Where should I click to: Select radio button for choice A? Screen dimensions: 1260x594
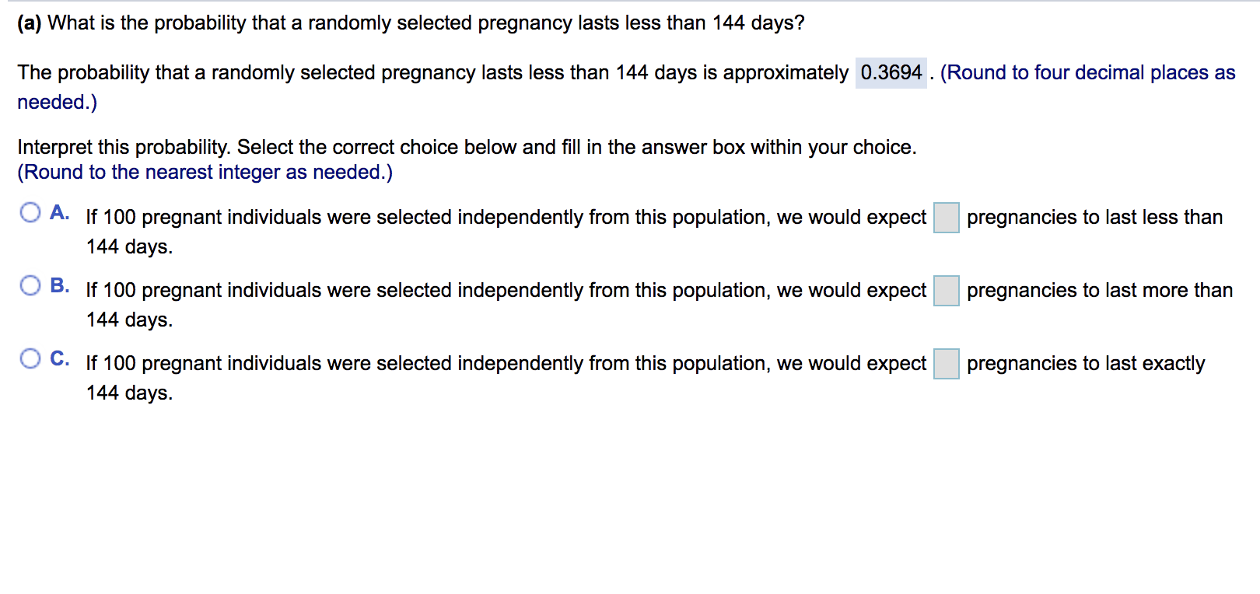[x=30, y=211]
